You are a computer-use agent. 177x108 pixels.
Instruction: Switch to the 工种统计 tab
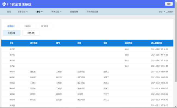click(28, 26)
